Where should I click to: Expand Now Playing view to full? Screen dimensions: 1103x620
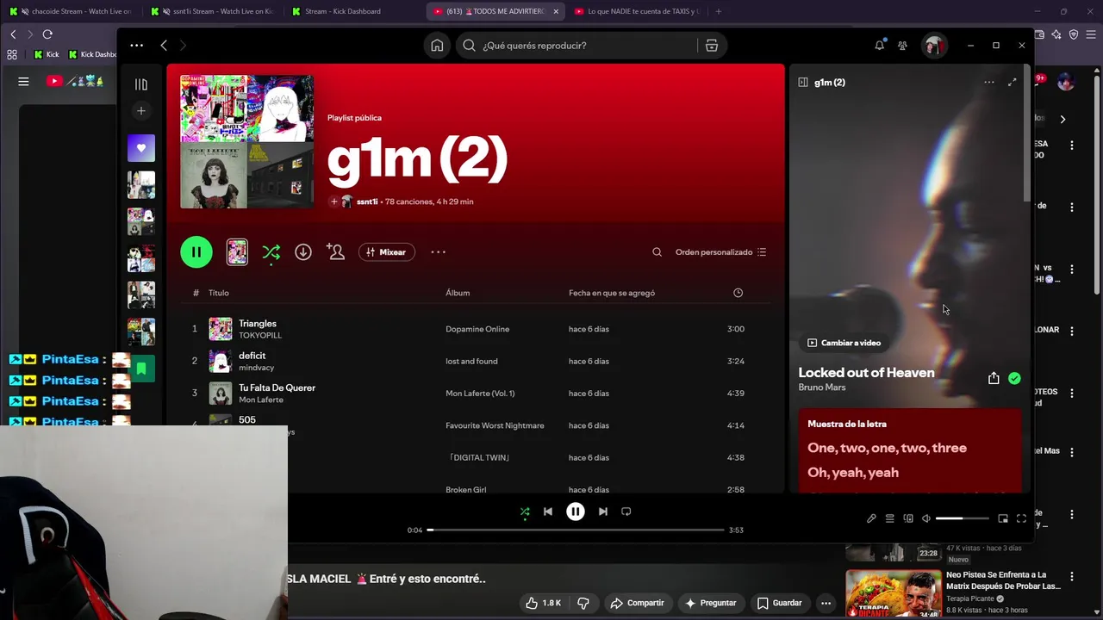pyautogui.click(x=1013, y=83)
